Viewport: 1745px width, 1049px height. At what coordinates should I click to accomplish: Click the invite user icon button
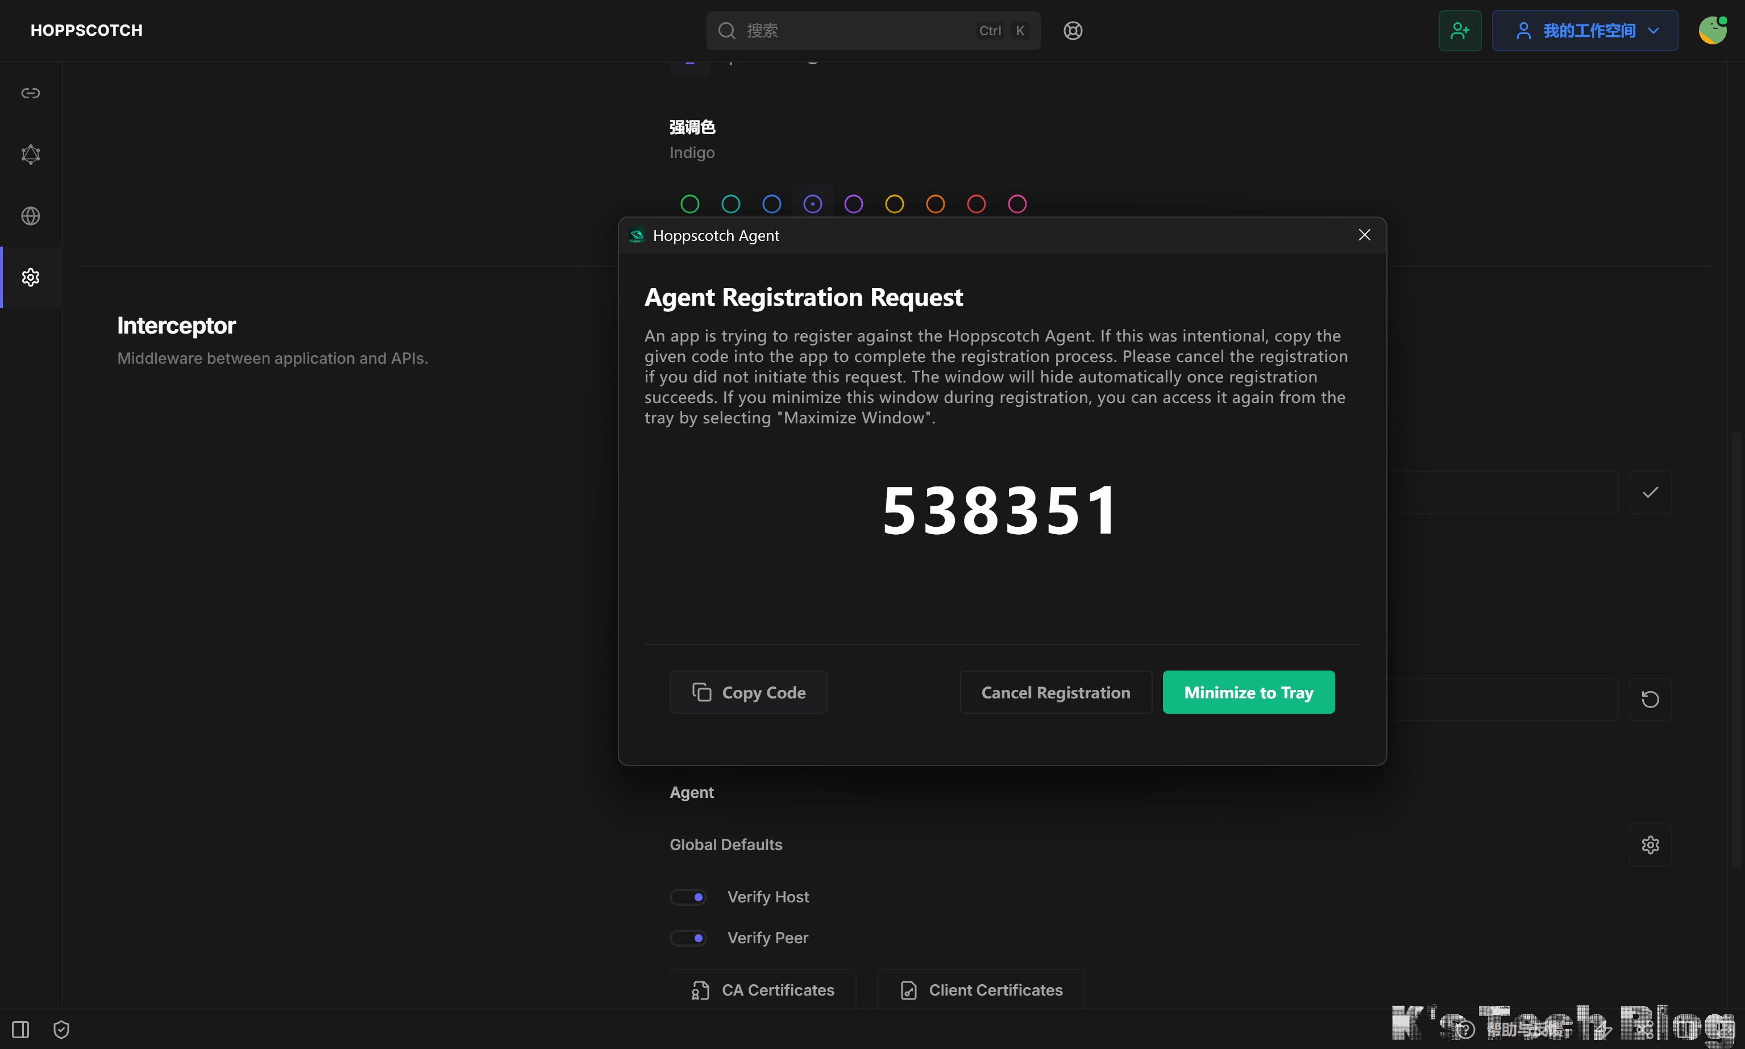(1459, 30)
